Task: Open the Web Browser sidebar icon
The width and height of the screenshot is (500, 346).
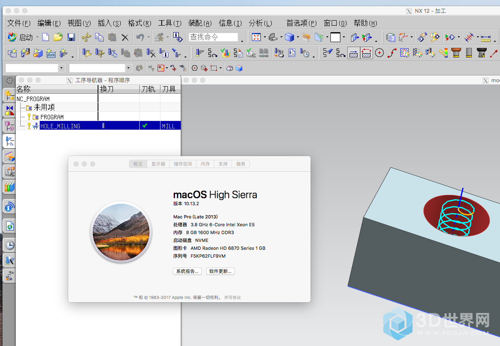Action: (x=9, y=226)
